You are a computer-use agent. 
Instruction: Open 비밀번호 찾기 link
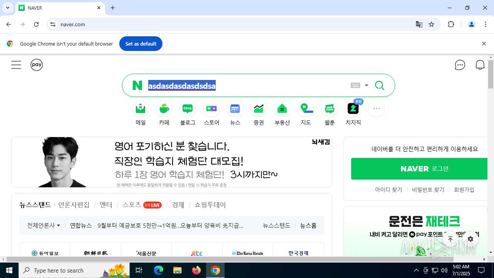pos(428,190)
